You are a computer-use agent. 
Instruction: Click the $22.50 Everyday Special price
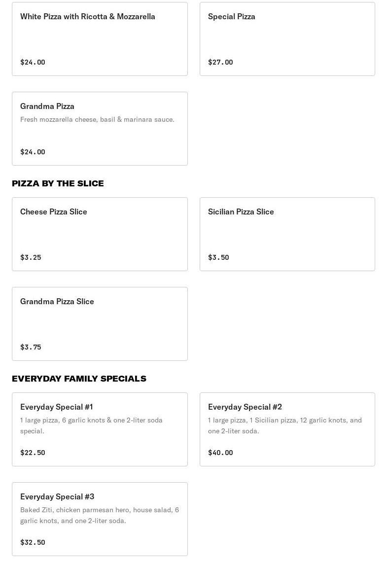click(x=33, y=453)
